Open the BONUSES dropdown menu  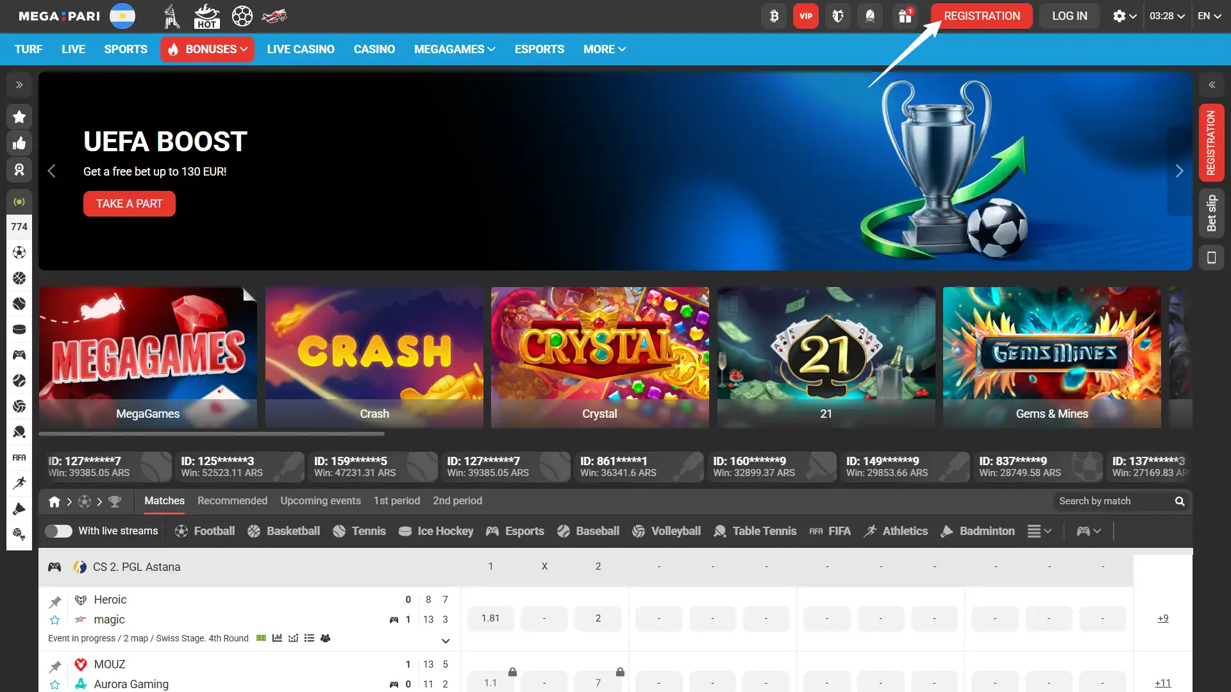(207, 49)
